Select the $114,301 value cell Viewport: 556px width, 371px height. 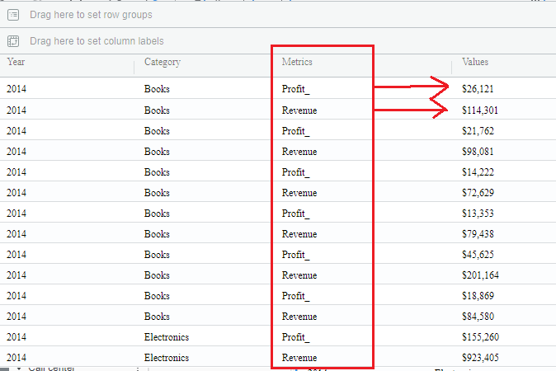[x=480, y=110]
